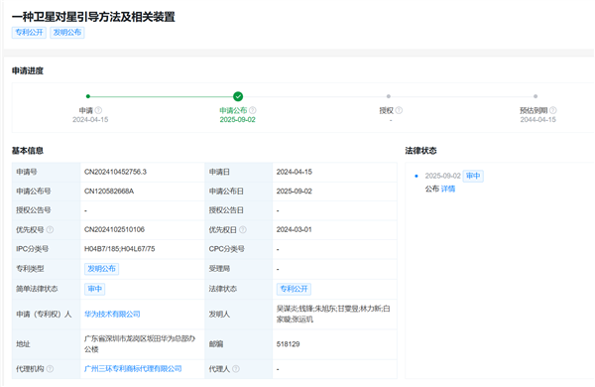
Task: Click the 发明公布 tag in 专利类型 row
Action: coord(101,269)
